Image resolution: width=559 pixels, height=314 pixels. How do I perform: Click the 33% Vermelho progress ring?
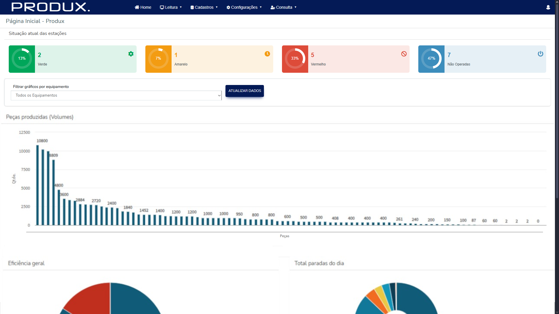click(295, 58)
